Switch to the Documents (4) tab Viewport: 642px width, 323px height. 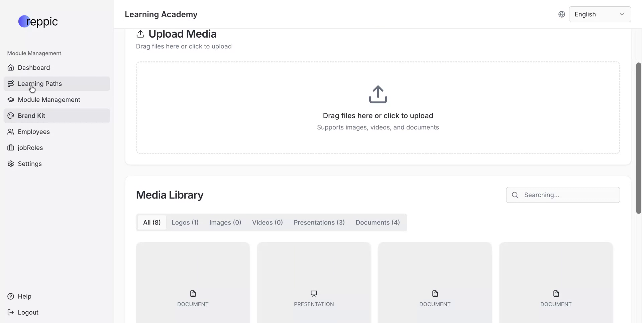click(378, 222)
